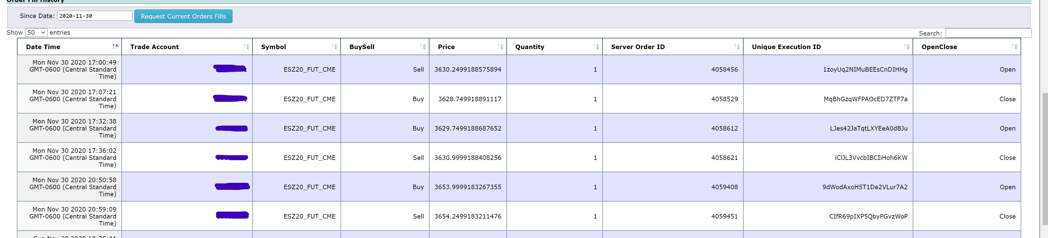Click Open status for order 4058612
The image size is (1048, 238).
[x=1007, y=128]
